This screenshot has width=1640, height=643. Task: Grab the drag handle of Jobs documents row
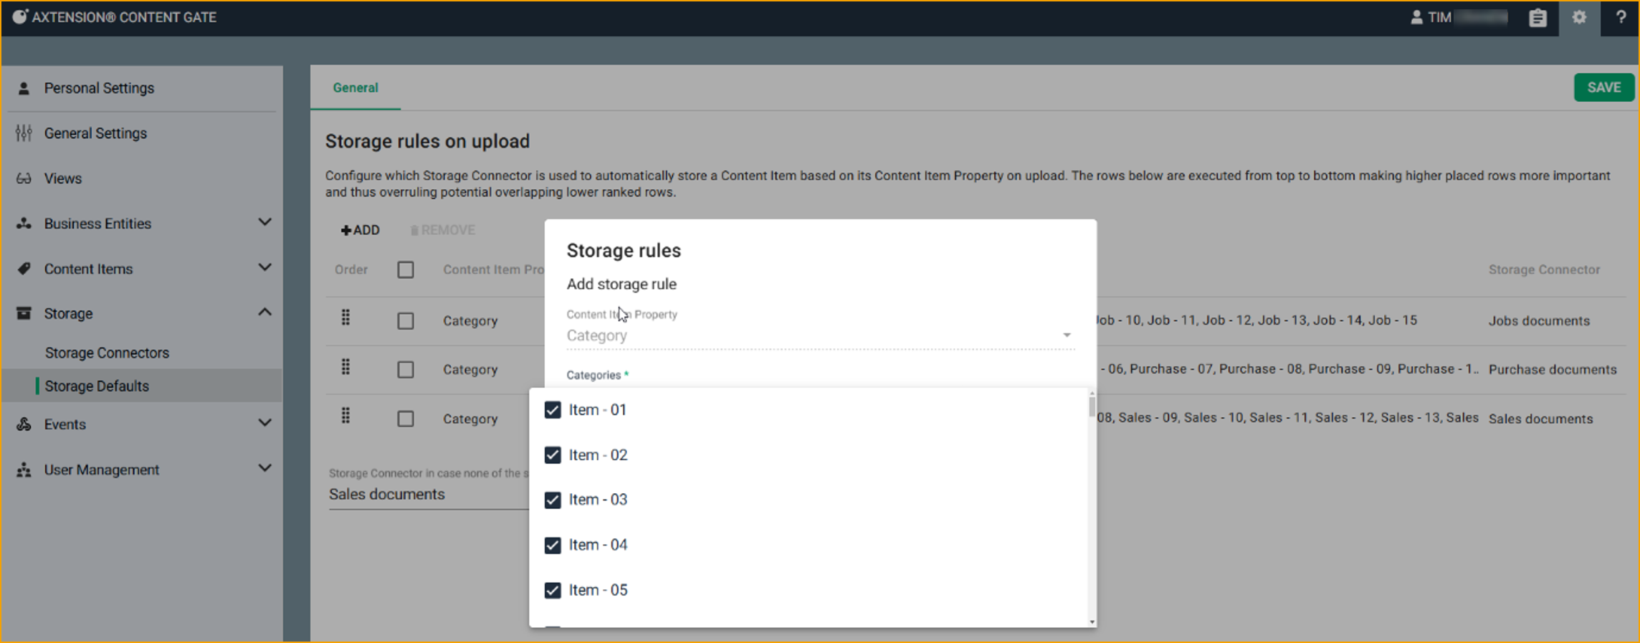pyautogui.click(x=345, y=318)
